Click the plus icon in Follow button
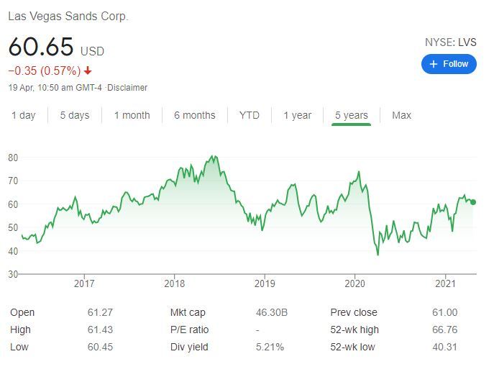The width and height of the screenshot is (494, 377). 433,64
